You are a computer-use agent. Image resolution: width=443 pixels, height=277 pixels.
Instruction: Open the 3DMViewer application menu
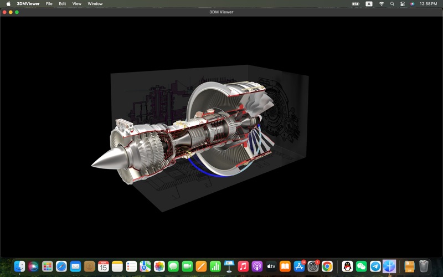click(x=28, y=3)
